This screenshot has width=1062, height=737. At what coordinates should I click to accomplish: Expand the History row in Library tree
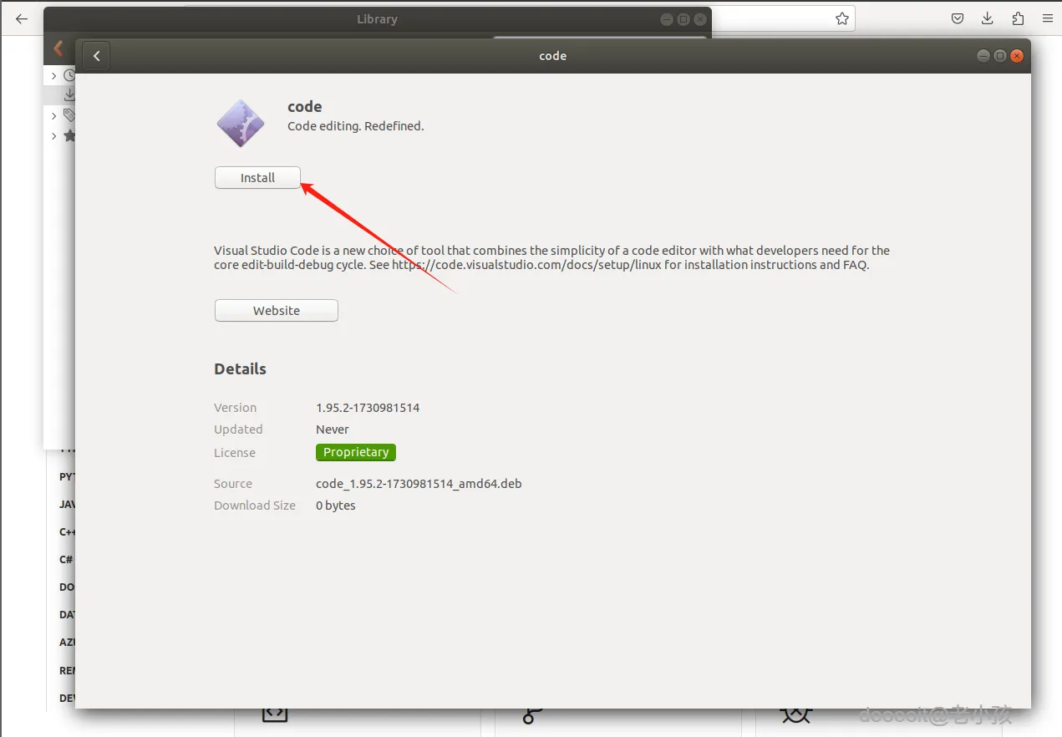coord(54,76)
